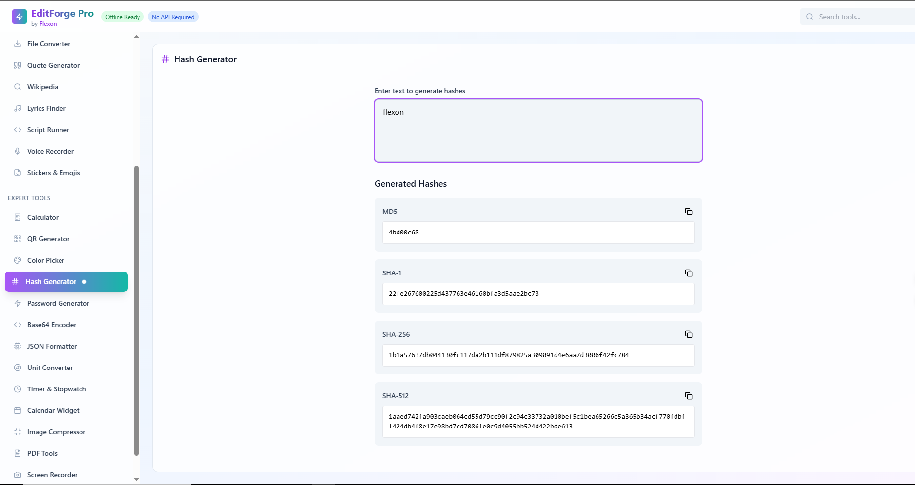This screenshot has width=915, height=485.
Task: Open the JSON Formatter tool
Action: click(x=66, y=346)
